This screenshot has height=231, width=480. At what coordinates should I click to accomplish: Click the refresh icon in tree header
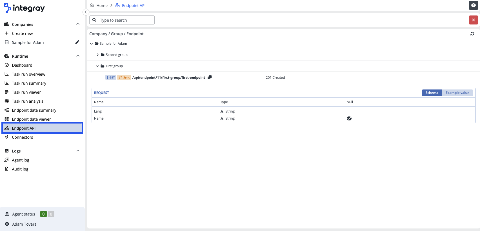coord(472,34)
